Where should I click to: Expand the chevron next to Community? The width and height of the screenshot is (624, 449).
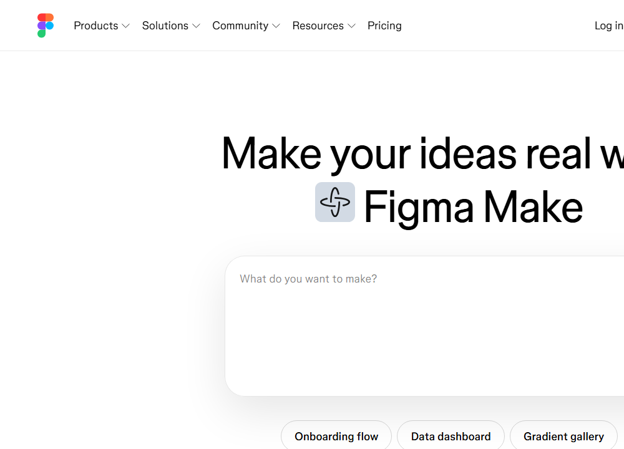[276, 26]
